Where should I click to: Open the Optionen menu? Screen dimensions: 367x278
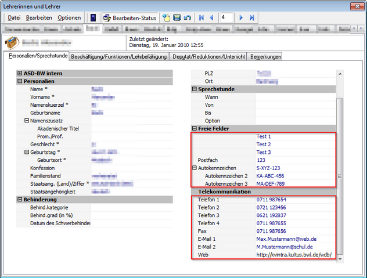pyautogui.click(x=69, y=18)
